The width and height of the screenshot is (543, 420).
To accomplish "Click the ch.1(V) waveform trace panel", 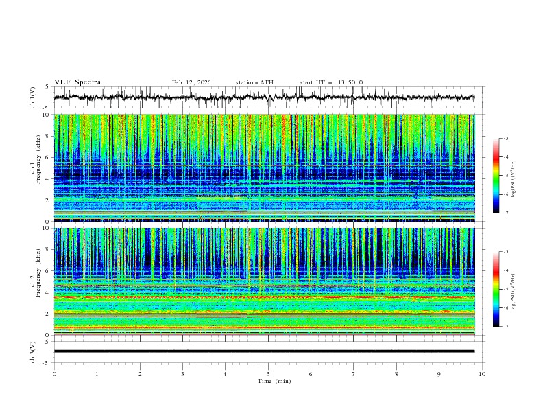I will pos(267,97).
